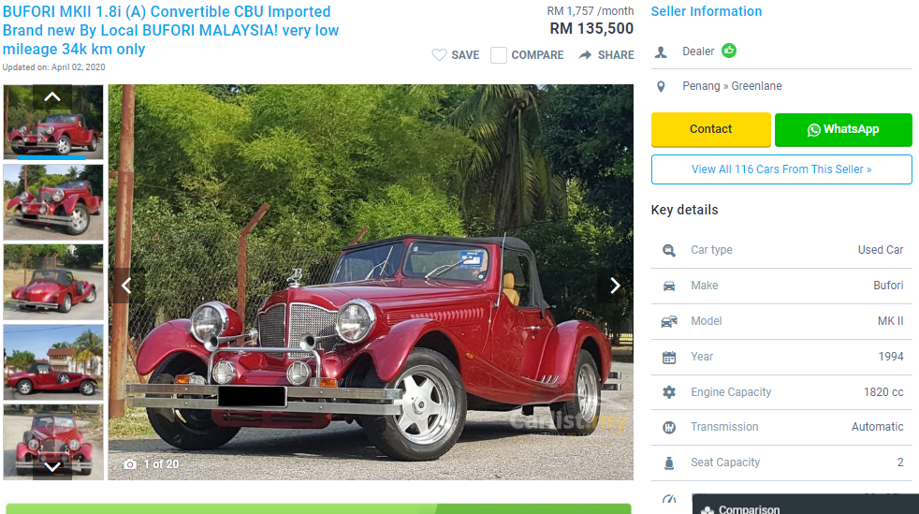Click the Car type magnifier icon
919x514 pixels.
click(669, 250)
